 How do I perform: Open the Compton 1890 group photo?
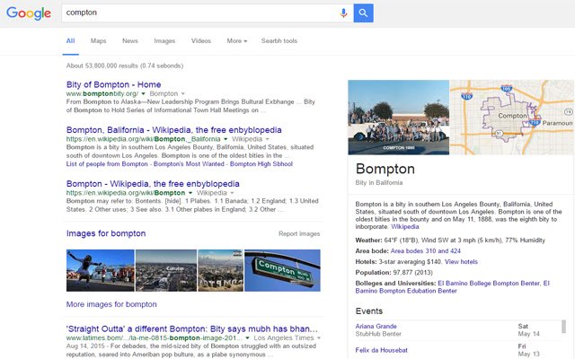(x=399, y=118)
